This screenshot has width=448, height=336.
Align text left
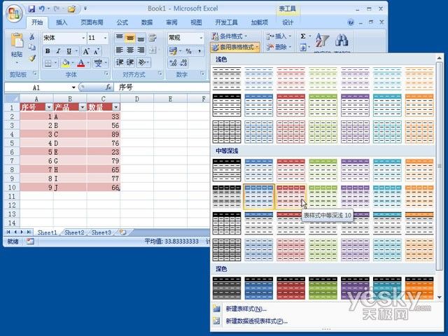point(120,50)
